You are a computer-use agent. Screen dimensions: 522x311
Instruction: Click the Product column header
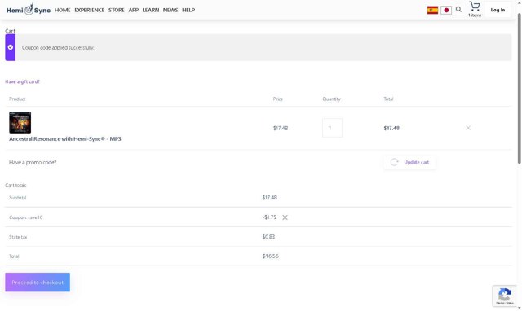coord(17,99)
